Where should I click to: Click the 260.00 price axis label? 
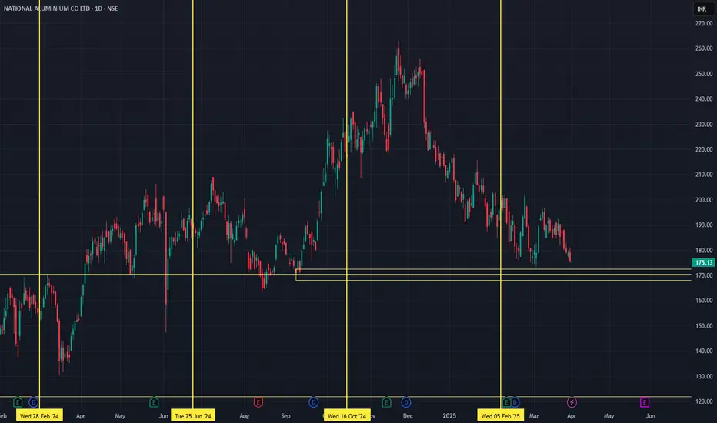pos(704,48)
